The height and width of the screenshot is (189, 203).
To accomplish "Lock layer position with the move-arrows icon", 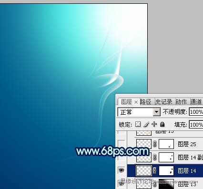I will click(x=154, y=124).
